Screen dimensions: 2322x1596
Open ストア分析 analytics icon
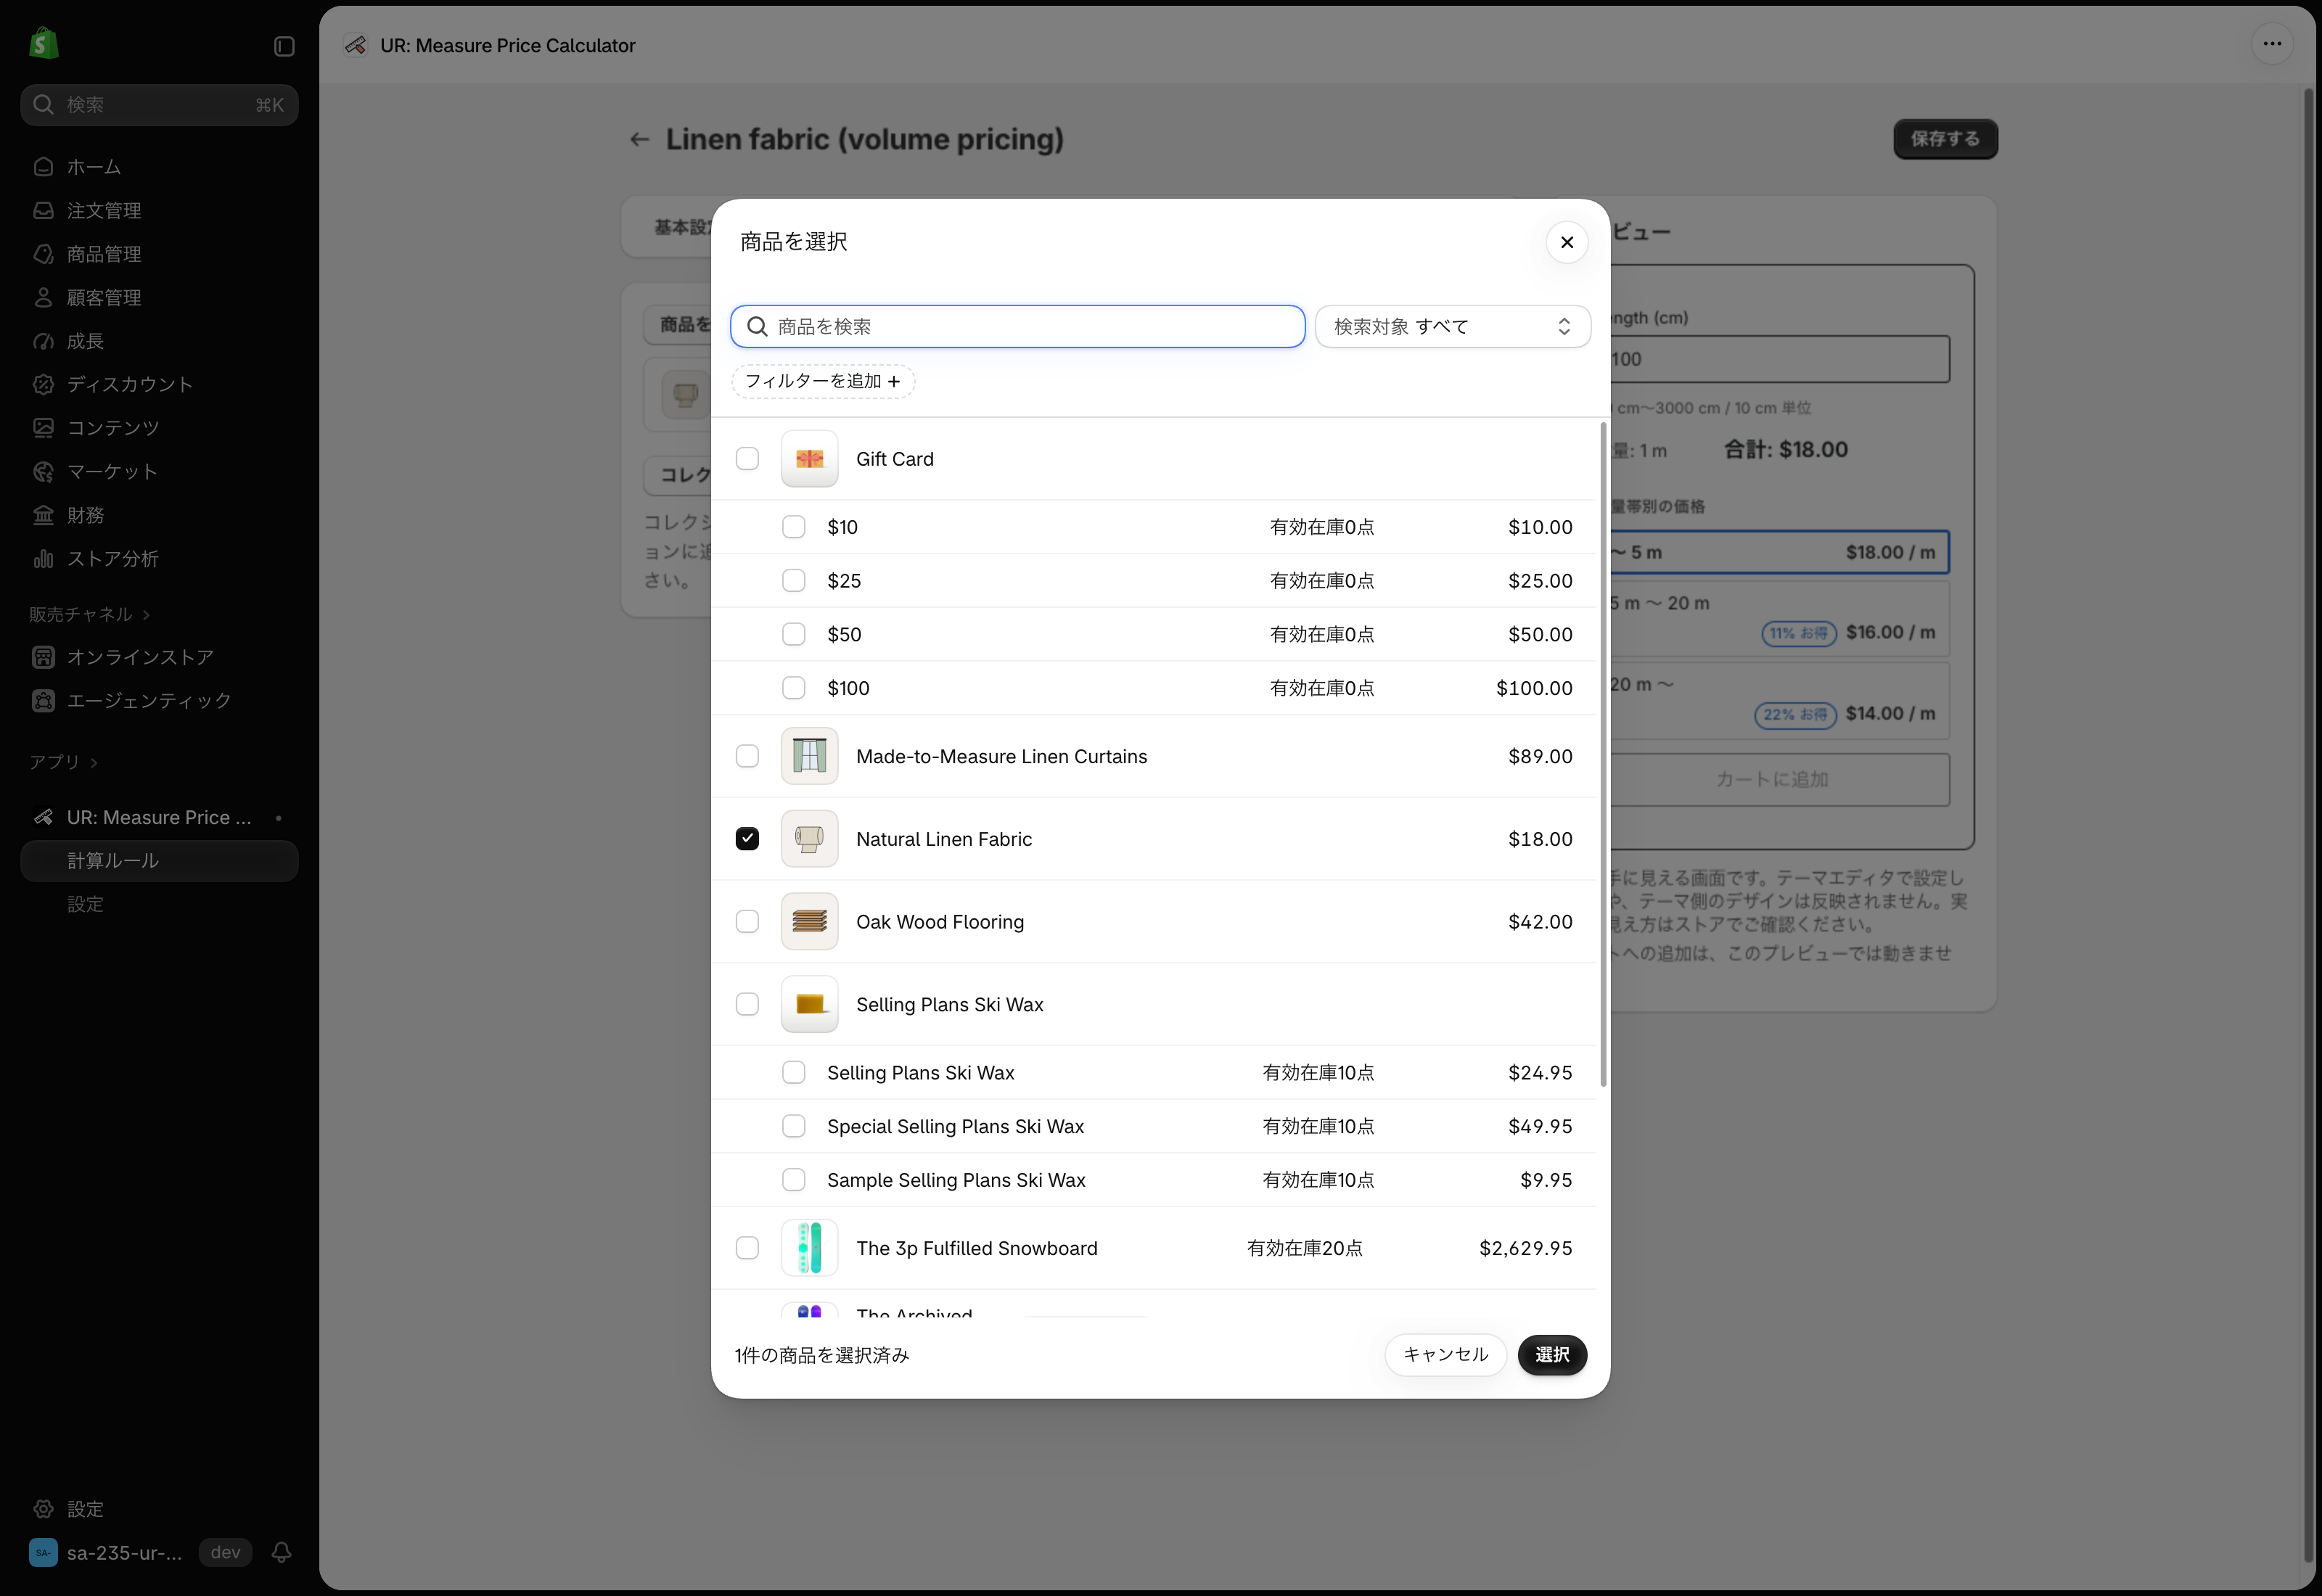pos(43,558)
